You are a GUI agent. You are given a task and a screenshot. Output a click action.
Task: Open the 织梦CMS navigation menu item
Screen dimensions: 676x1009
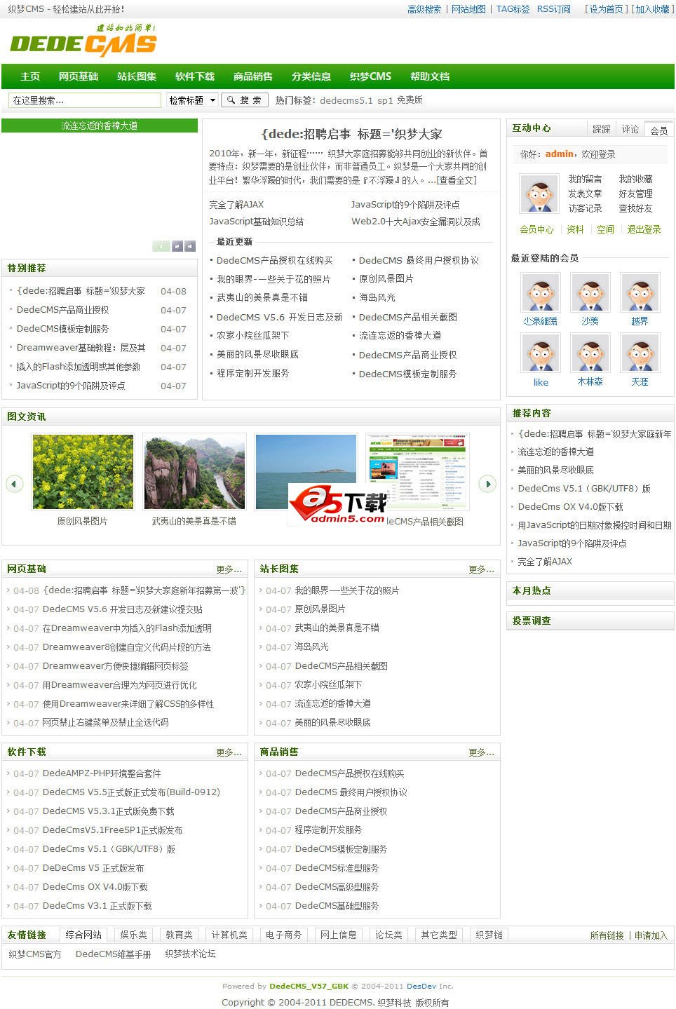point(371,76)
